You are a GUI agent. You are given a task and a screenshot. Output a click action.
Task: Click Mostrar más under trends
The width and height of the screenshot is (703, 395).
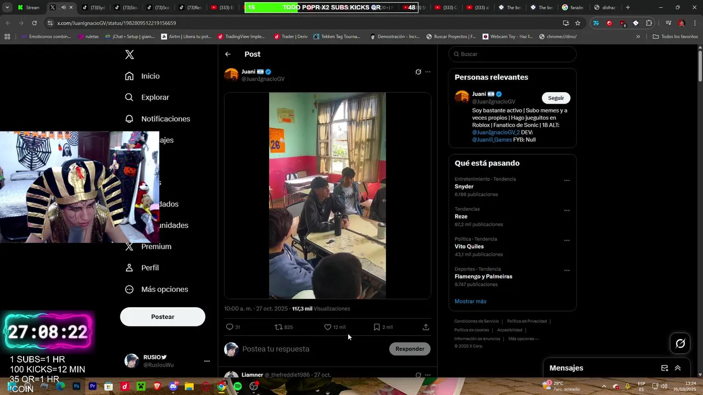[x=470, y=301]
